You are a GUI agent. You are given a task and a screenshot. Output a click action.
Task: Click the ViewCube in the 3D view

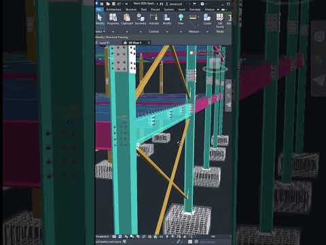coord(215,64)
